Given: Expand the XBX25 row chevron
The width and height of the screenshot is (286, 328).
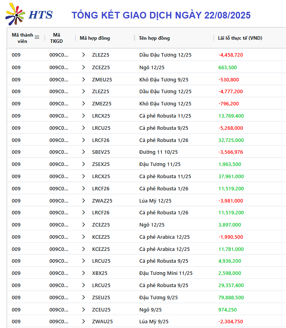Looking at the screenshot, I should click(x=84, y=273).
